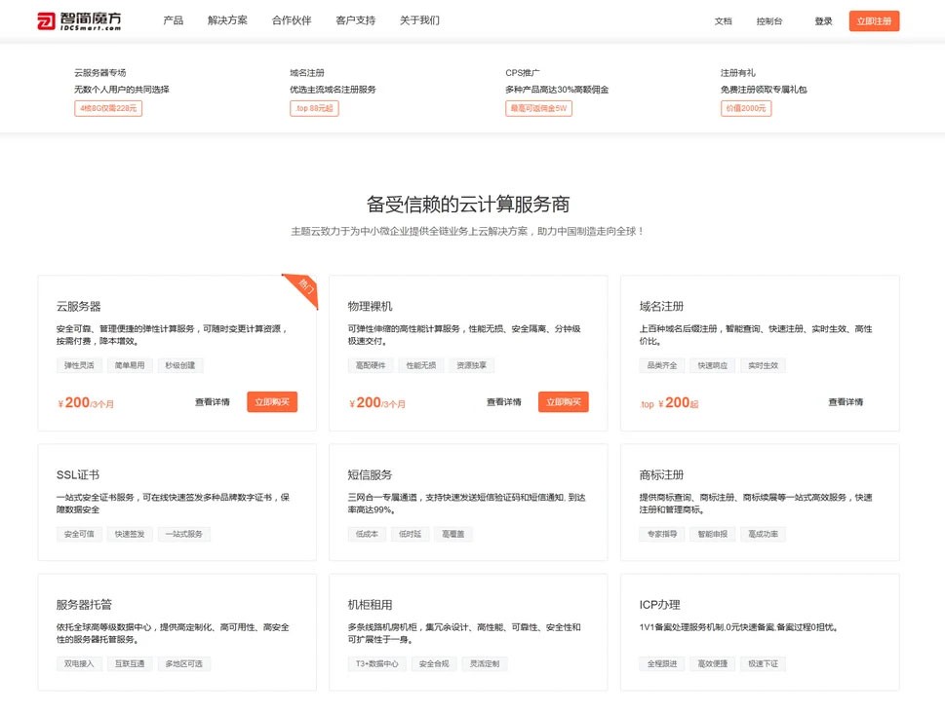945x714 pixels.
Task: Click the 立即注册 button
Action: point(874,21)
